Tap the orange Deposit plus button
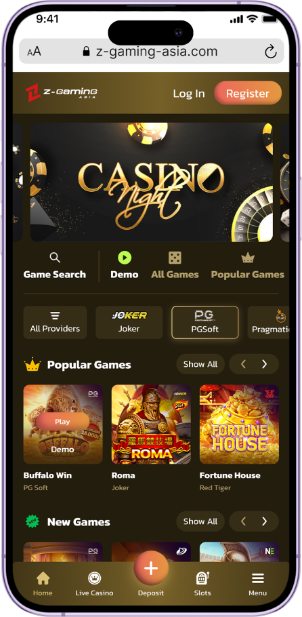302x617 pixels. point(151,568)
